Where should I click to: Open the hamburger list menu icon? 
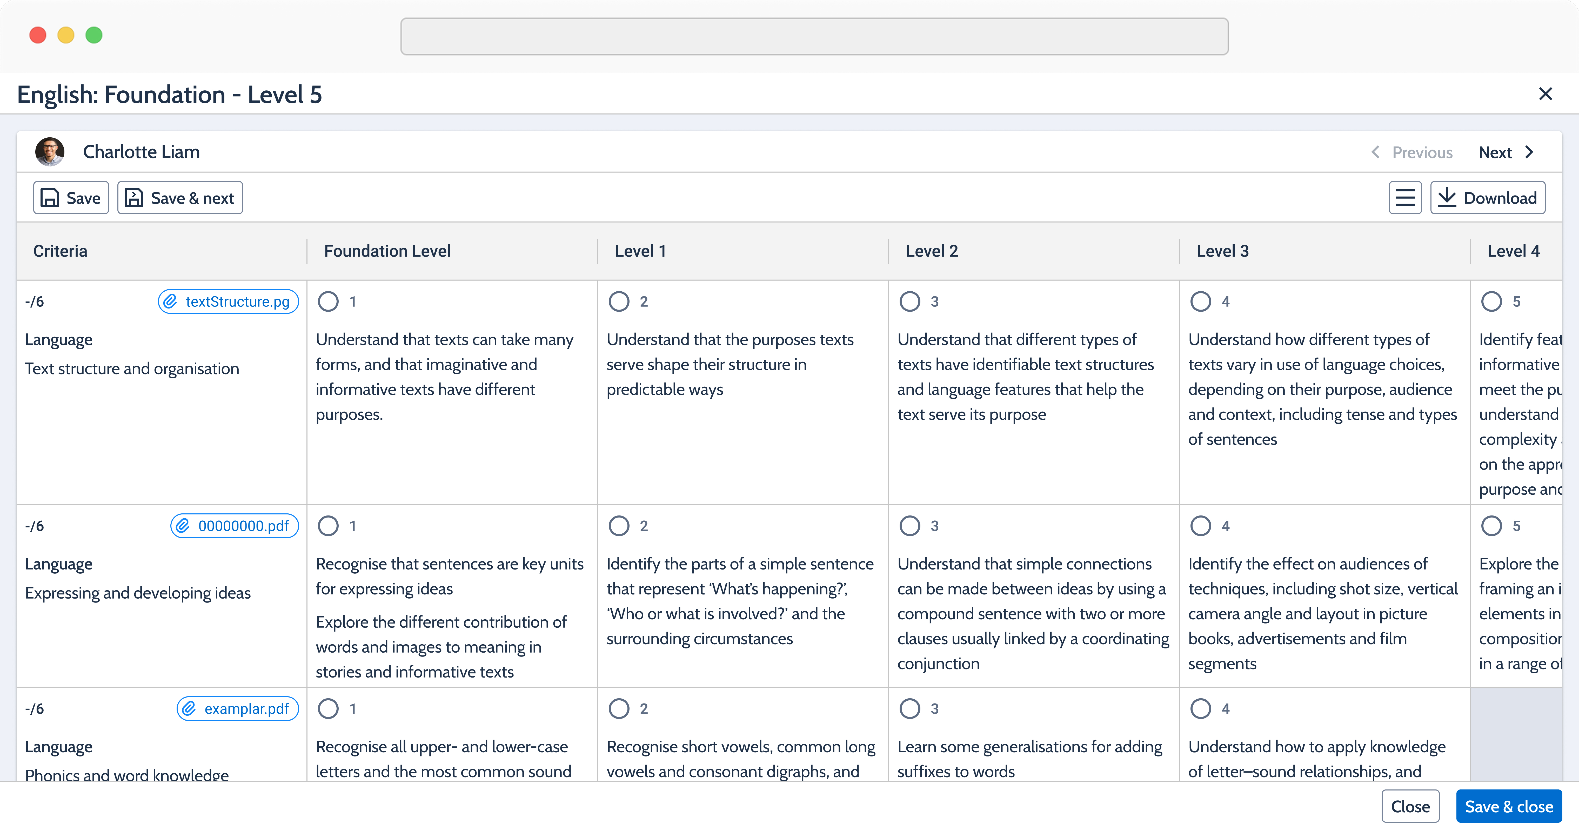(1405, 198)
